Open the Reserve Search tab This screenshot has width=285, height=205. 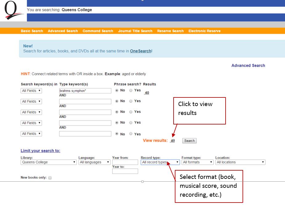coord(171,31)
